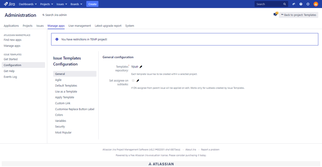Open About Jira footer link
Screen dimensions: 322x167
[190, 150]
